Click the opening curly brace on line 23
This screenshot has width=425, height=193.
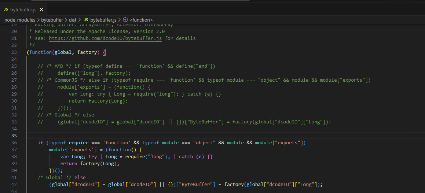(x=104, y=52)
